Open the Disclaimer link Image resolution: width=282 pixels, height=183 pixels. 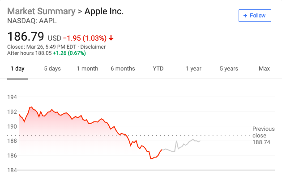point(93,46)
